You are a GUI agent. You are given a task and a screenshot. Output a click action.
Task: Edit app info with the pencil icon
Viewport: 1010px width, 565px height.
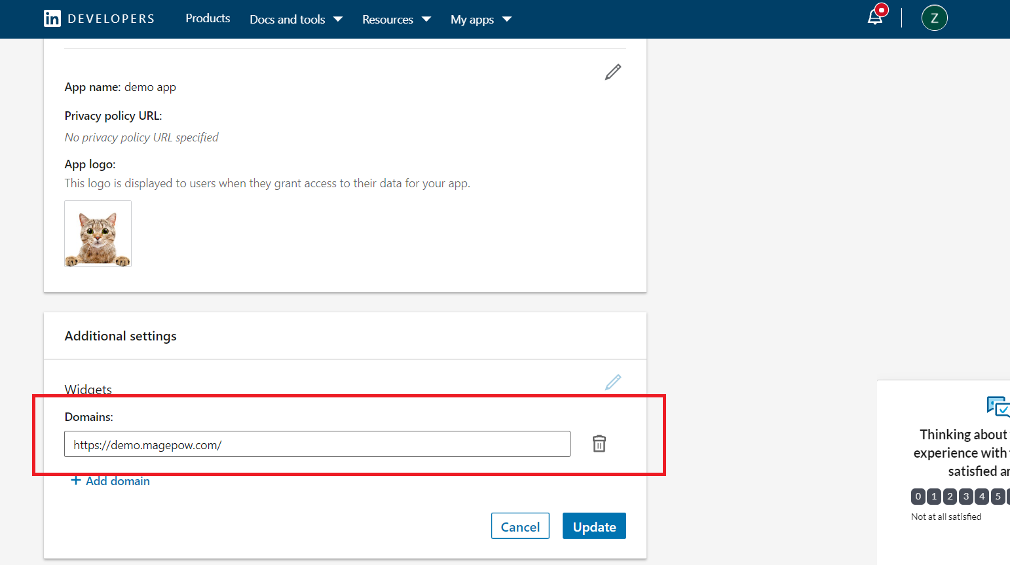pyautogui.click(x=612, y=72)
